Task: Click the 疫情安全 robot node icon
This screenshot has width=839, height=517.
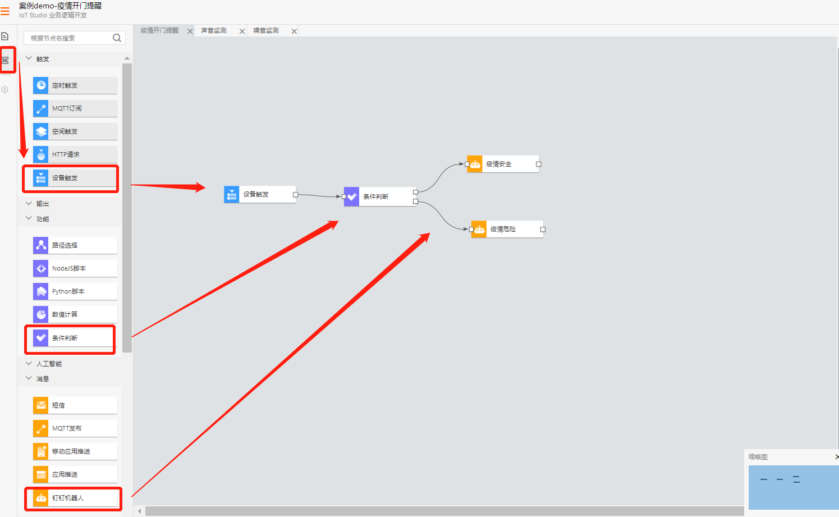Action: click(475, 164)
